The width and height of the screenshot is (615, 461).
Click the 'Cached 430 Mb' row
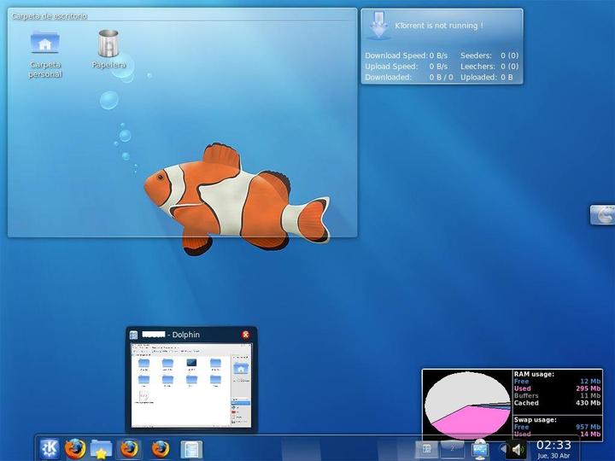pos(557,403)
